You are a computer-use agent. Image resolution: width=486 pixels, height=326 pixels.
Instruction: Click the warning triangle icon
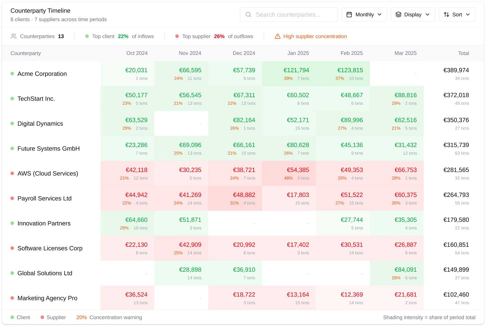click(278, 36)
